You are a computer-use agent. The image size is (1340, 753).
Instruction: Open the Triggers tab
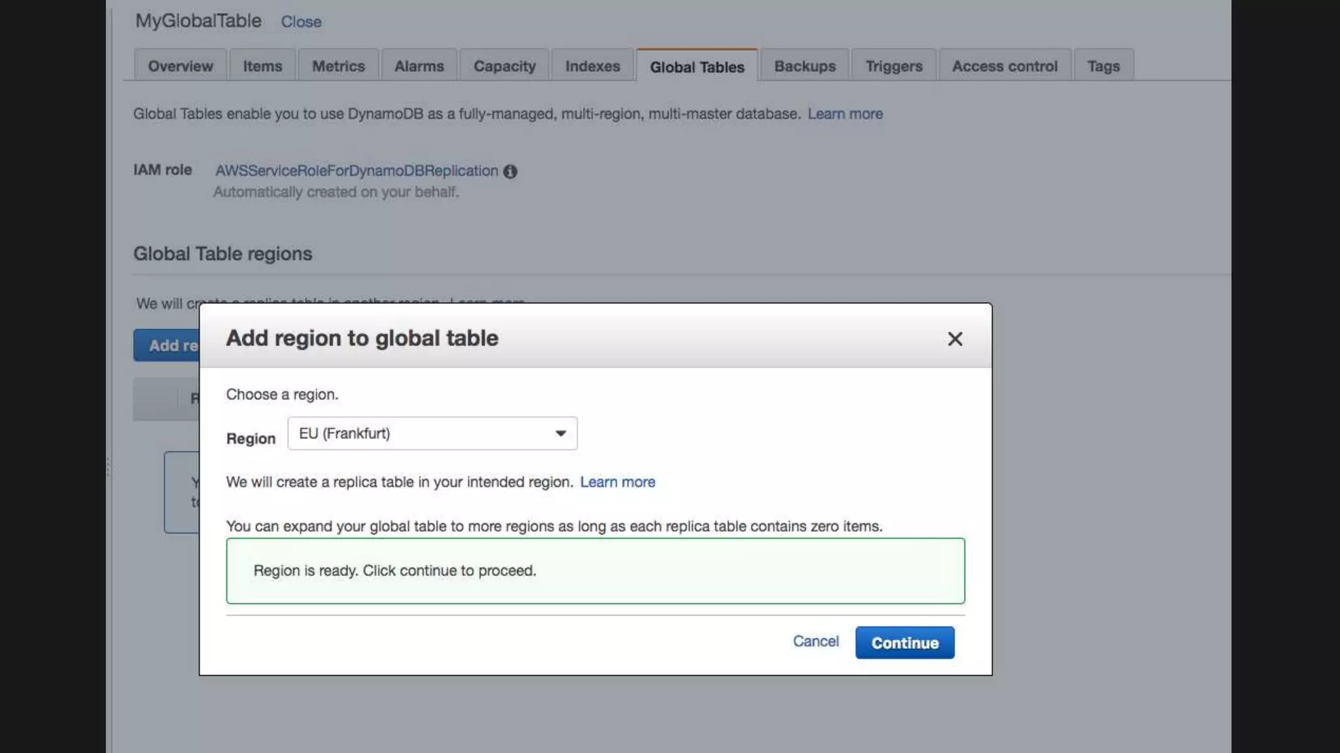(x=894, y=66)
